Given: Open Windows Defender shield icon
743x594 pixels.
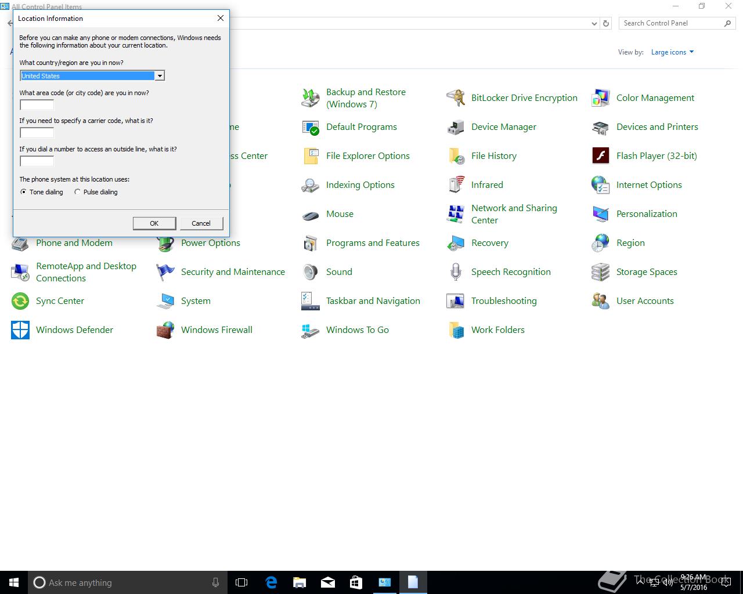Looking at the screenshot, I should tap(20, 330).
